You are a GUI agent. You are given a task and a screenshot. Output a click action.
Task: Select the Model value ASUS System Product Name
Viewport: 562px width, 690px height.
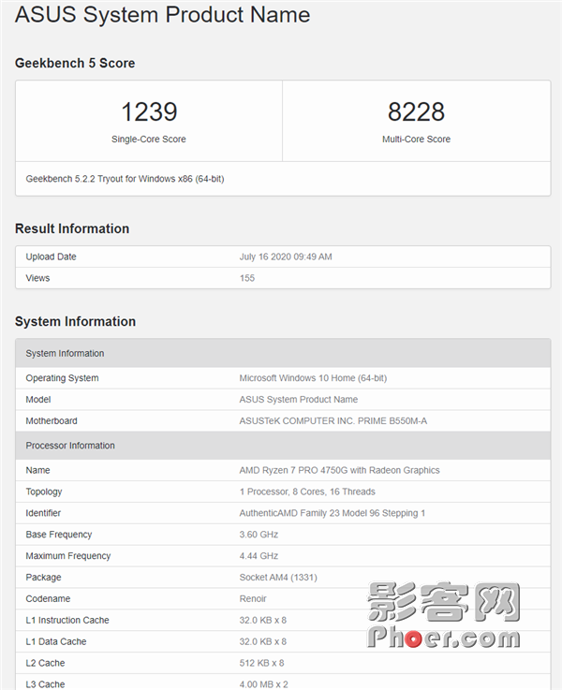point(299,399)
